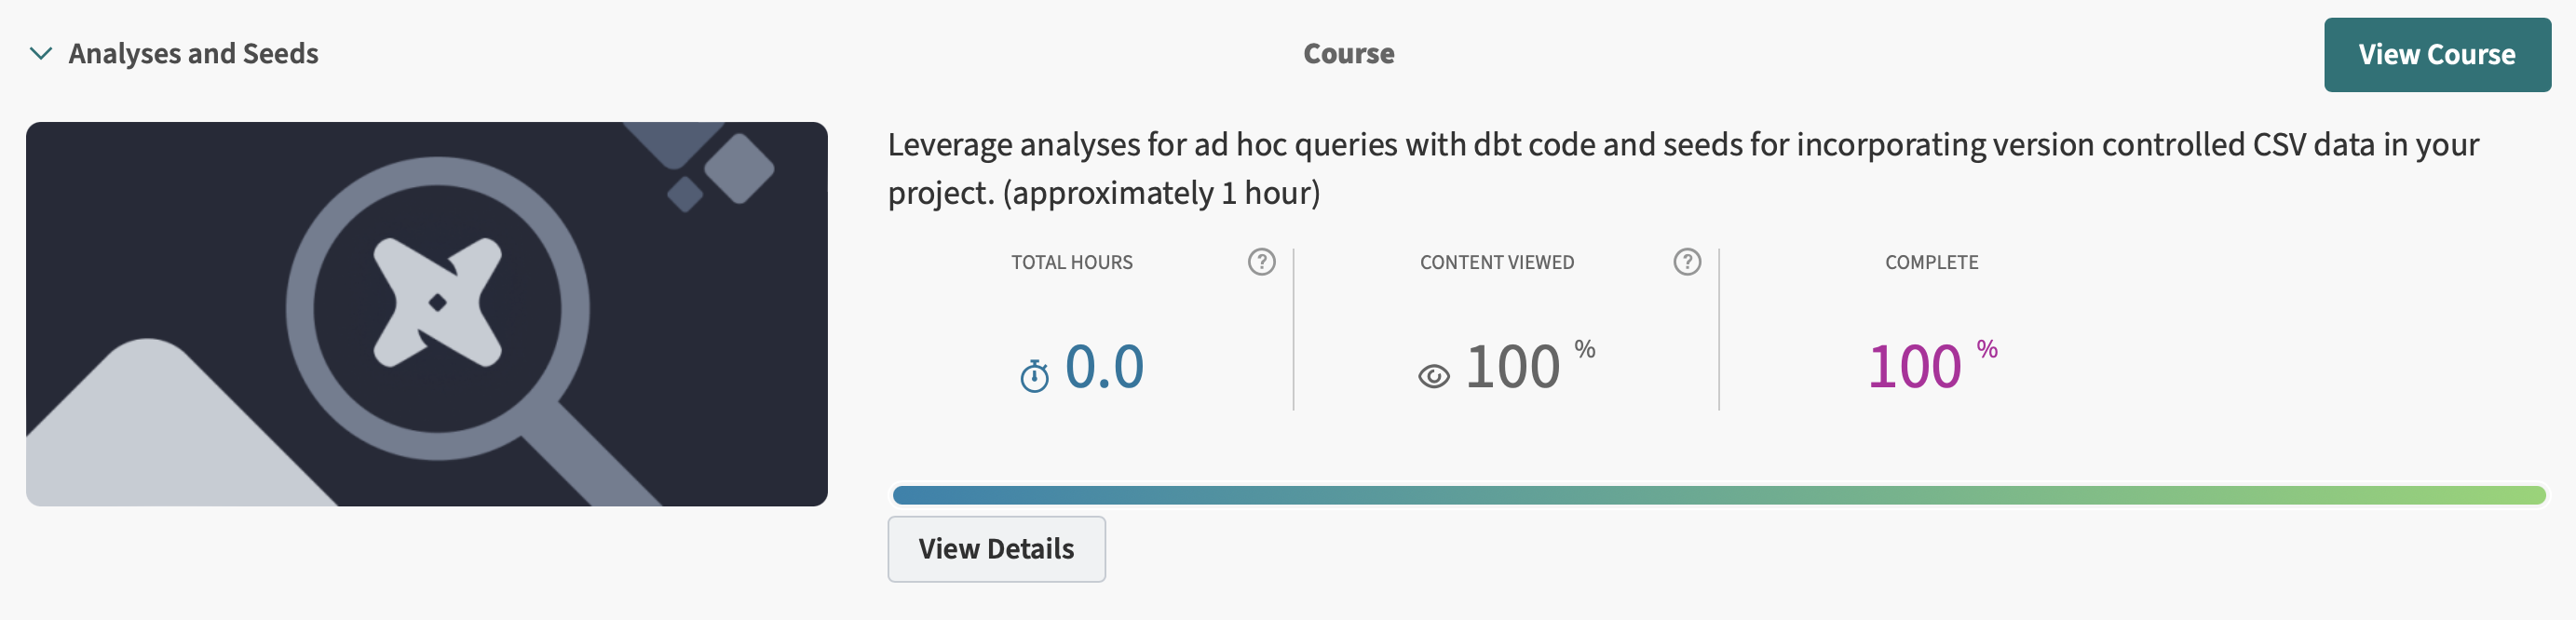The height and width of the screenshot is (620, 2576).
Task: Click the Content Viewed help question icon
Action: coord(1687,262)
